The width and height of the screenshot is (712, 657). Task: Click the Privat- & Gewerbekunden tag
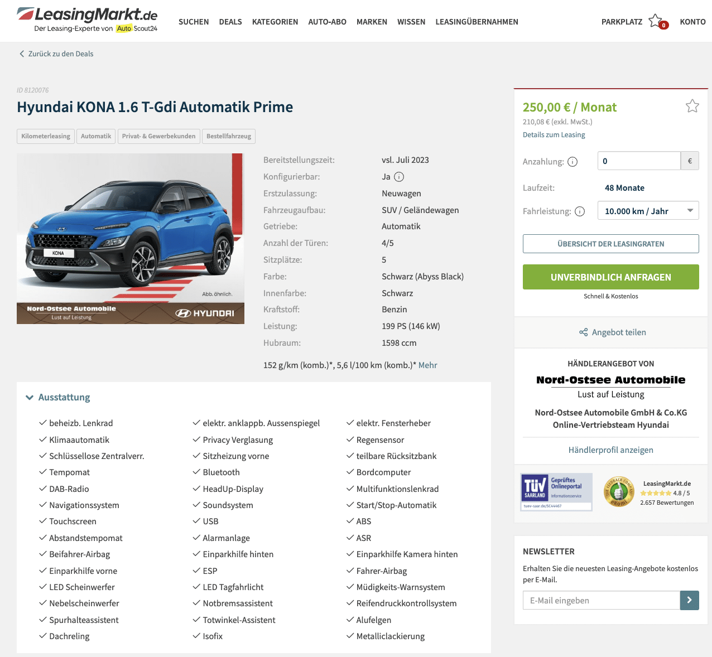click(x=159, y=136)
